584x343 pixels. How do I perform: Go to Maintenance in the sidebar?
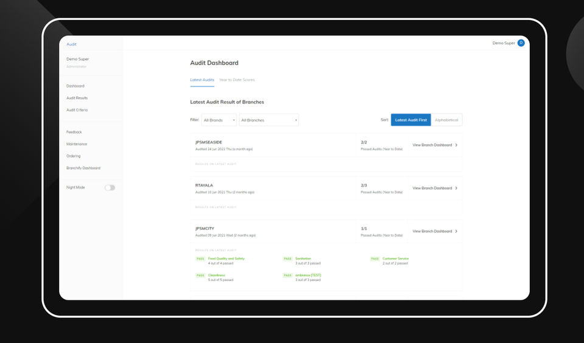[77, 144]
